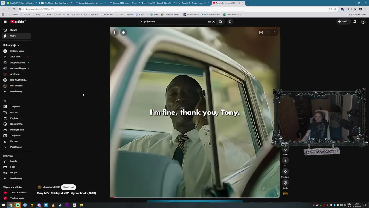369x208 pixels.
Task: Switch to the SubsPlease browser tab
Action: pos(56,3)
